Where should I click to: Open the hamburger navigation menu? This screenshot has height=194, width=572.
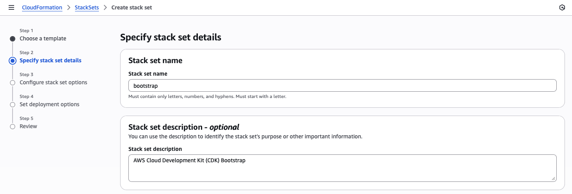(11, 7)
